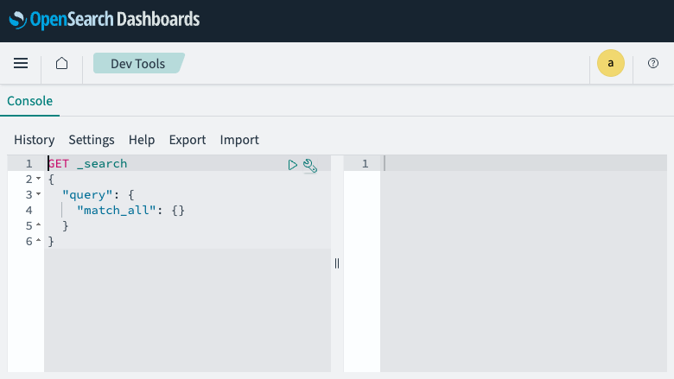Screen dimensions: 674x379
Task: Click inside the response output pane
Action: [x=524, y=263]
